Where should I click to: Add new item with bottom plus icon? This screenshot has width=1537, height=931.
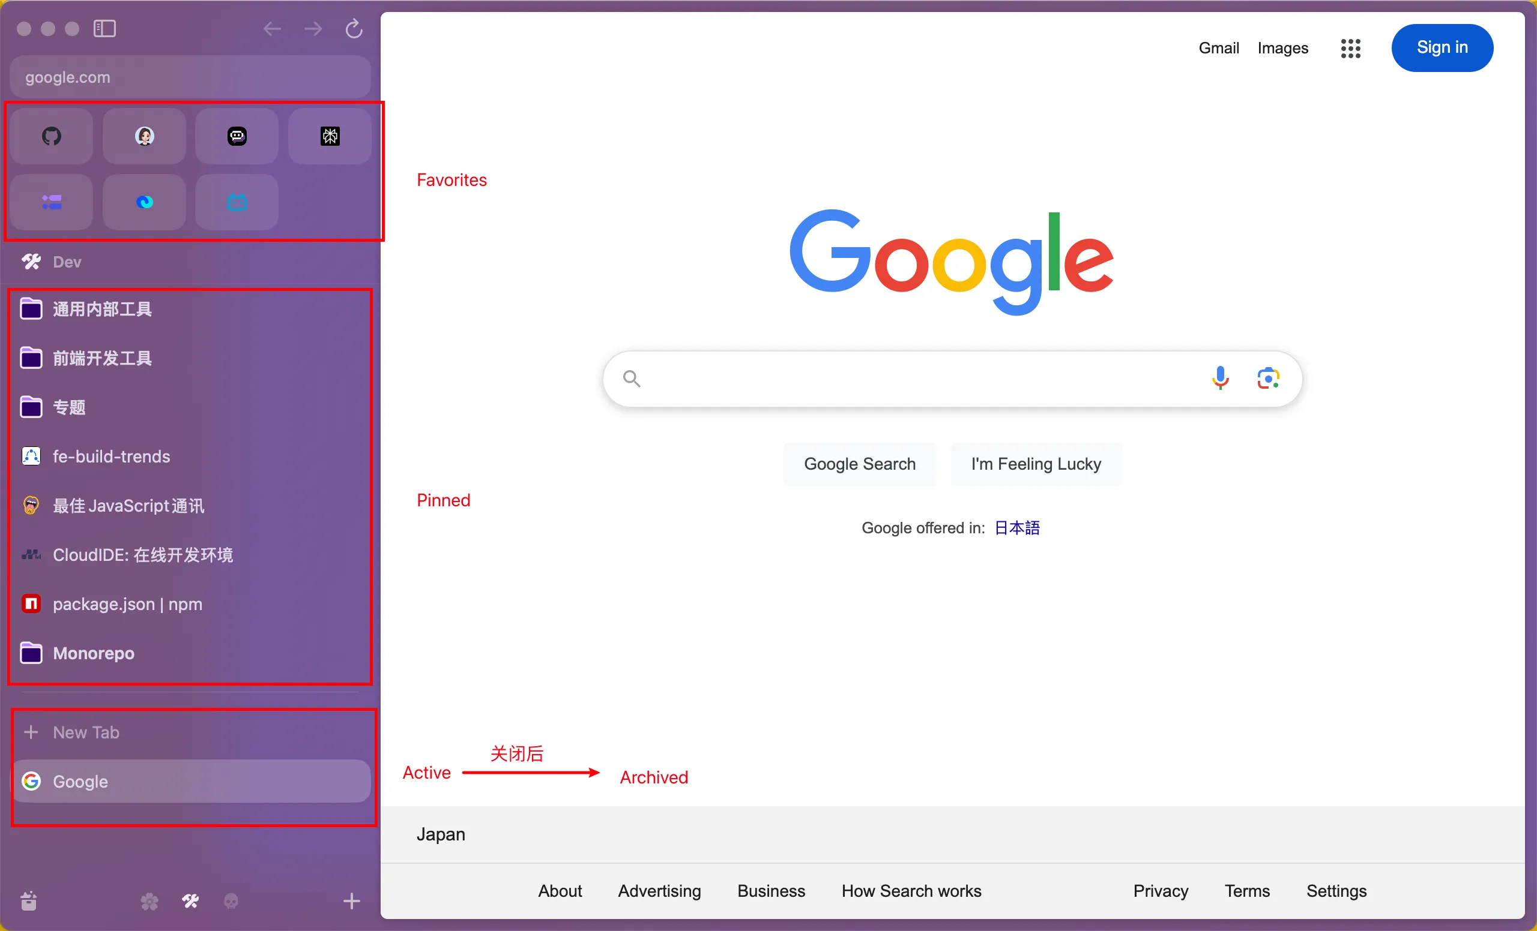point(351,900)
